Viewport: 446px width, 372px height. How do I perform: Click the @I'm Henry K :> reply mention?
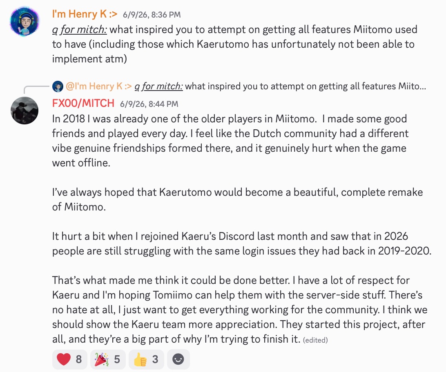[x=99, y=86]
